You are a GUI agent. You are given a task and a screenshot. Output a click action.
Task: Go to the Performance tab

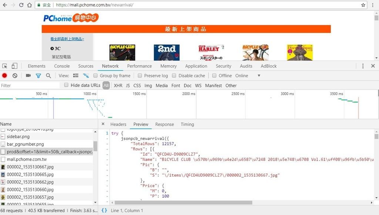coord(140,66)
